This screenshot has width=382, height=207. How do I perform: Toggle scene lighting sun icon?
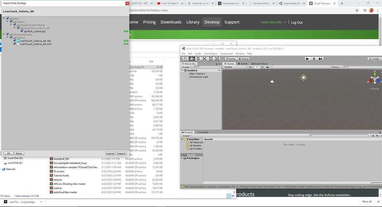click(x=257, y=67)
